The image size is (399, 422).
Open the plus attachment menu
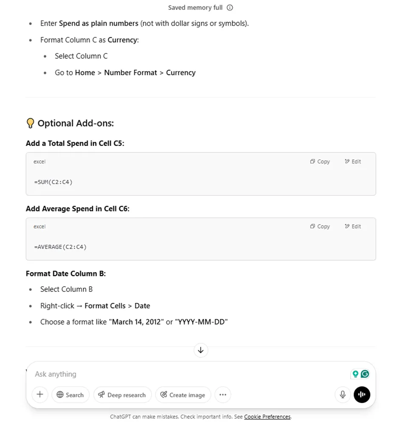tap(40, 394)
